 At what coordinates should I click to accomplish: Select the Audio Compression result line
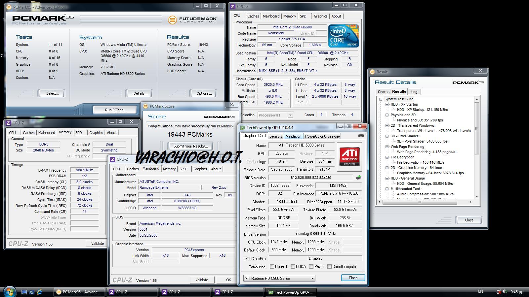pos(425,194)
